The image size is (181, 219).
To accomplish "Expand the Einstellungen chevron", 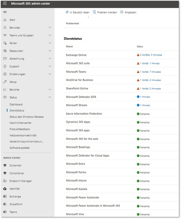I will point(50,74).
